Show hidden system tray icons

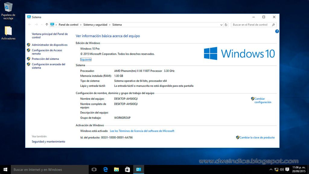pyautogui.click(x=271, y=169)
